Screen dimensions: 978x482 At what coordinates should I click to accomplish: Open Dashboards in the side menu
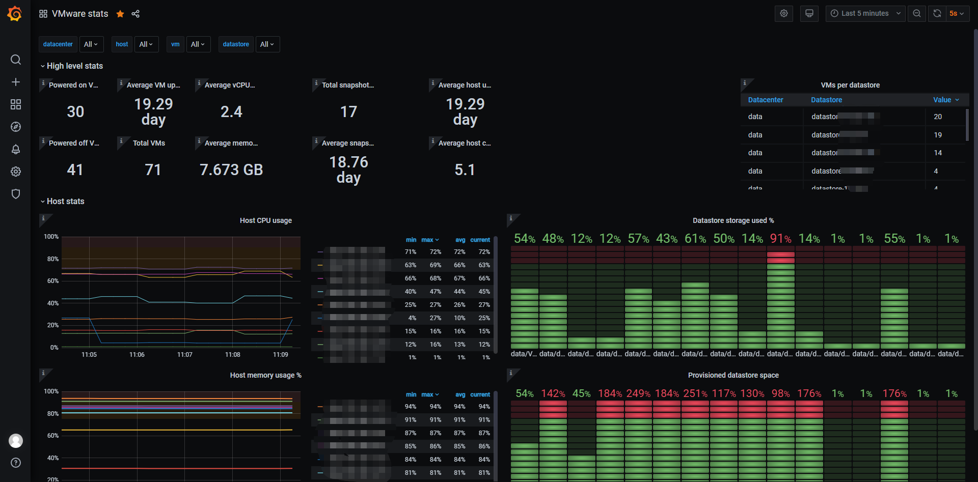click(16, 104)
